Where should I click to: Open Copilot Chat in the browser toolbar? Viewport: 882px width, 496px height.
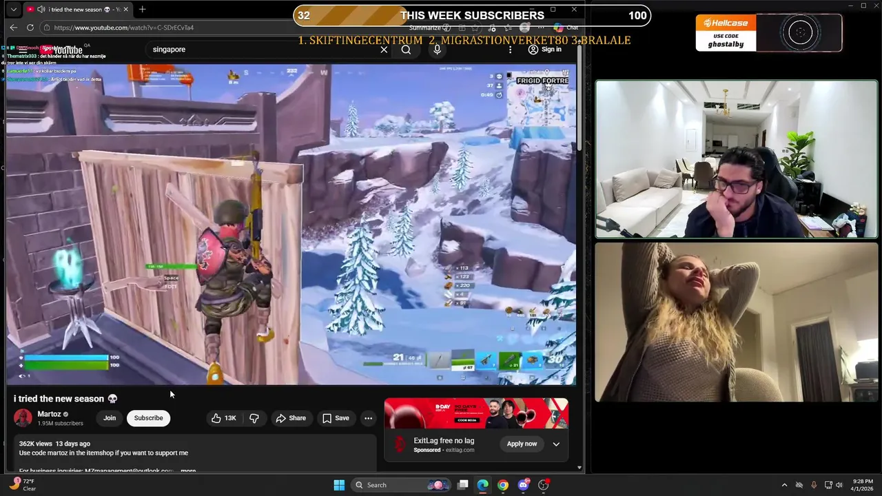pos(566,28)
